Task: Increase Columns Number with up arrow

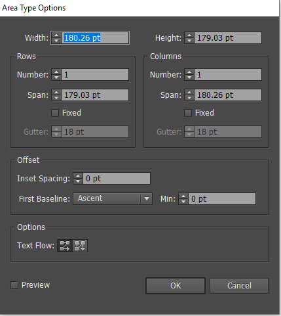Action: pyautogui.click(x=189, y=72)
